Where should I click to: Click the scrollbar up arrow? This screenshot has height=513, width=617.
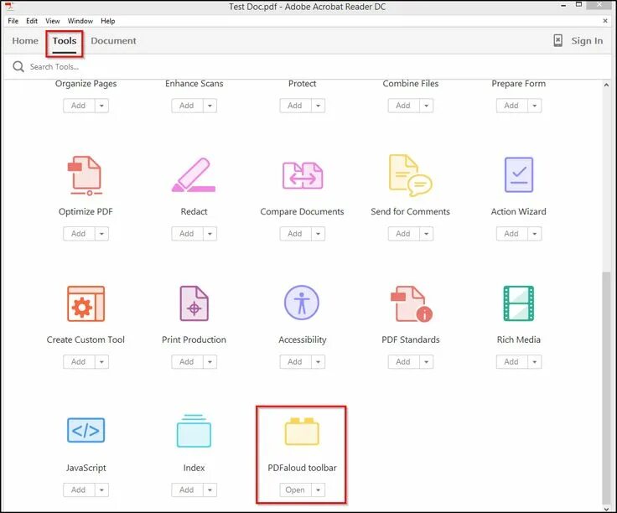[x=606, y=85]
